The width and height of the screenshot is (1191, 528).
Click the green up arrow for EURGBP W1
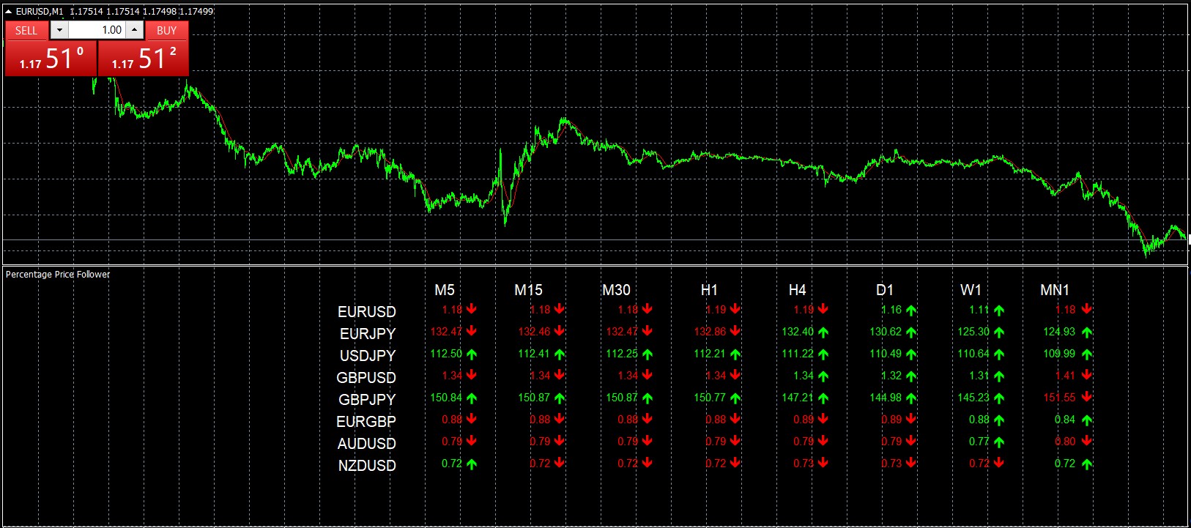[x=999, y=420]
